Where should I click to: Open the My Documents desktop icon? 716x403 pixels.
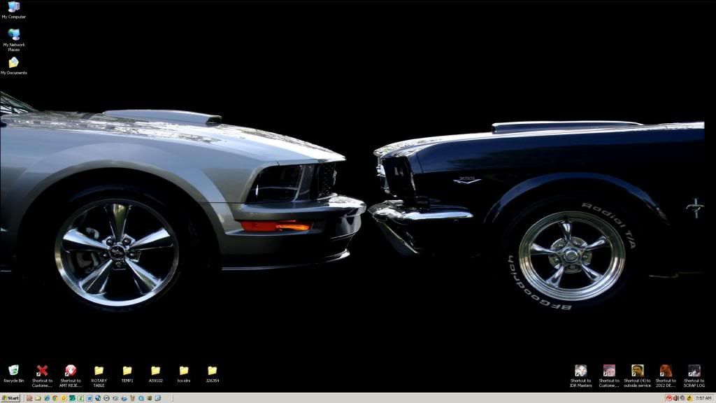pyautogui.click(x=14, y=66)
